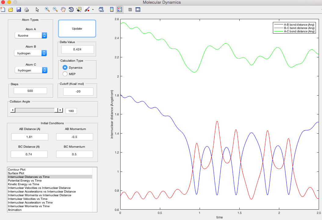Click the Save Figure floppy icon
This screenshot has height=220, width=322.
(19, 9)
